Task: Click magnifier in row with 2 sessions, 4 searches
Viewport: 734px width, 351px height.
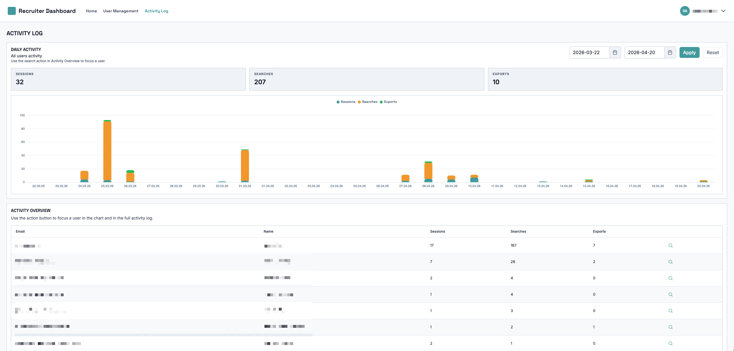Action: 670,278
